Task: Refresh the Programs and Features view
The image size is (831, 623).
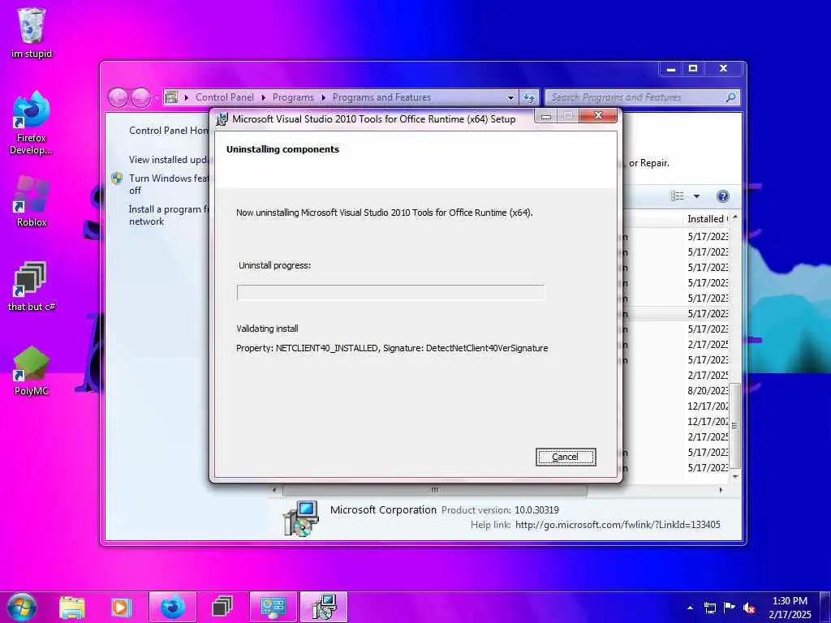Action: tap(528, 97)
